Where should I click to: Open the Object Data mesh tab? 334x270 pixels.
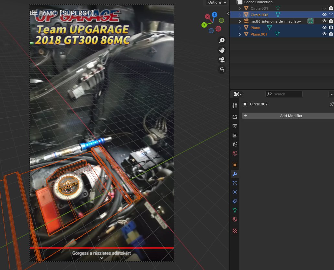pyautogui.click(x=235, y=210)
